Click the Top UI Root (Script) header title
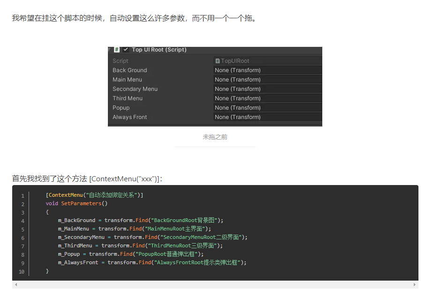Viewport: 433px width, 297px height. coord(159,50)
